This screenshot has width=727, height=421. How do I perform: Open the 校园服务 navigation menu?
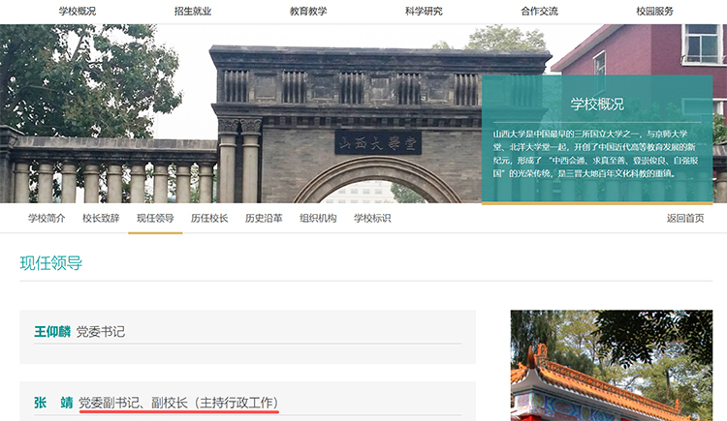click(x=654, y=11)
